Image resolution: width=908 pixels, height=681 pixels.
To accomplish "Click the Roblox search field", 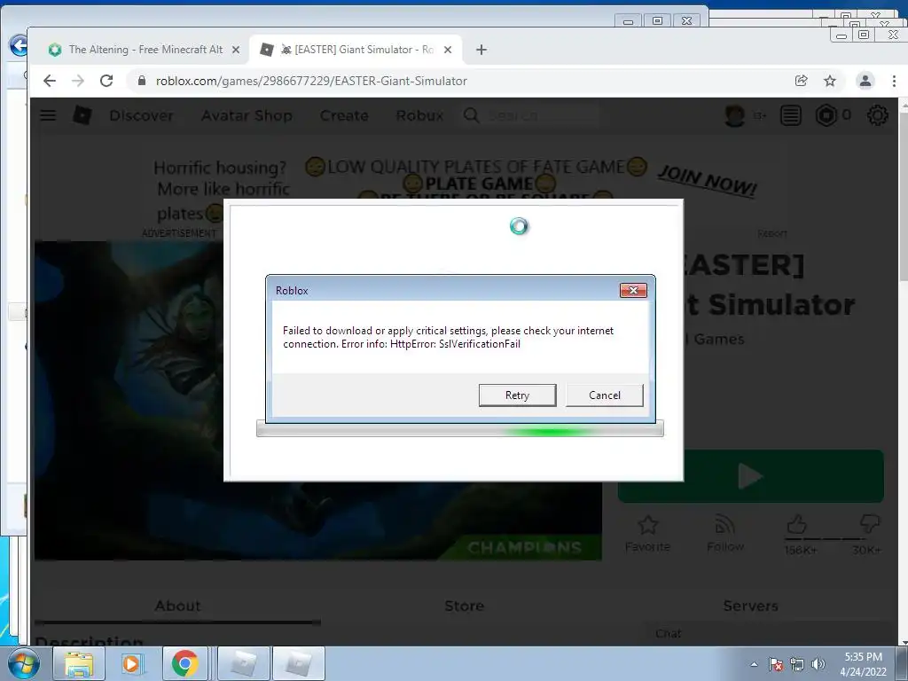I will coord(530,116).
